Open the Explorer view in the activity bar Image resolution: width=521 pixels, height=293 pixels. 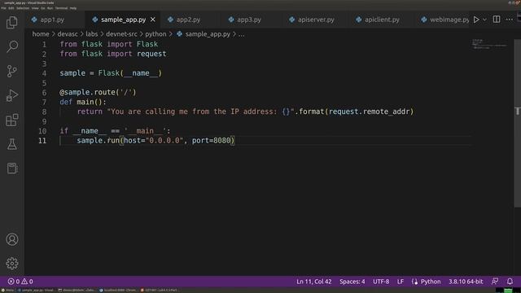coord(12,23)
